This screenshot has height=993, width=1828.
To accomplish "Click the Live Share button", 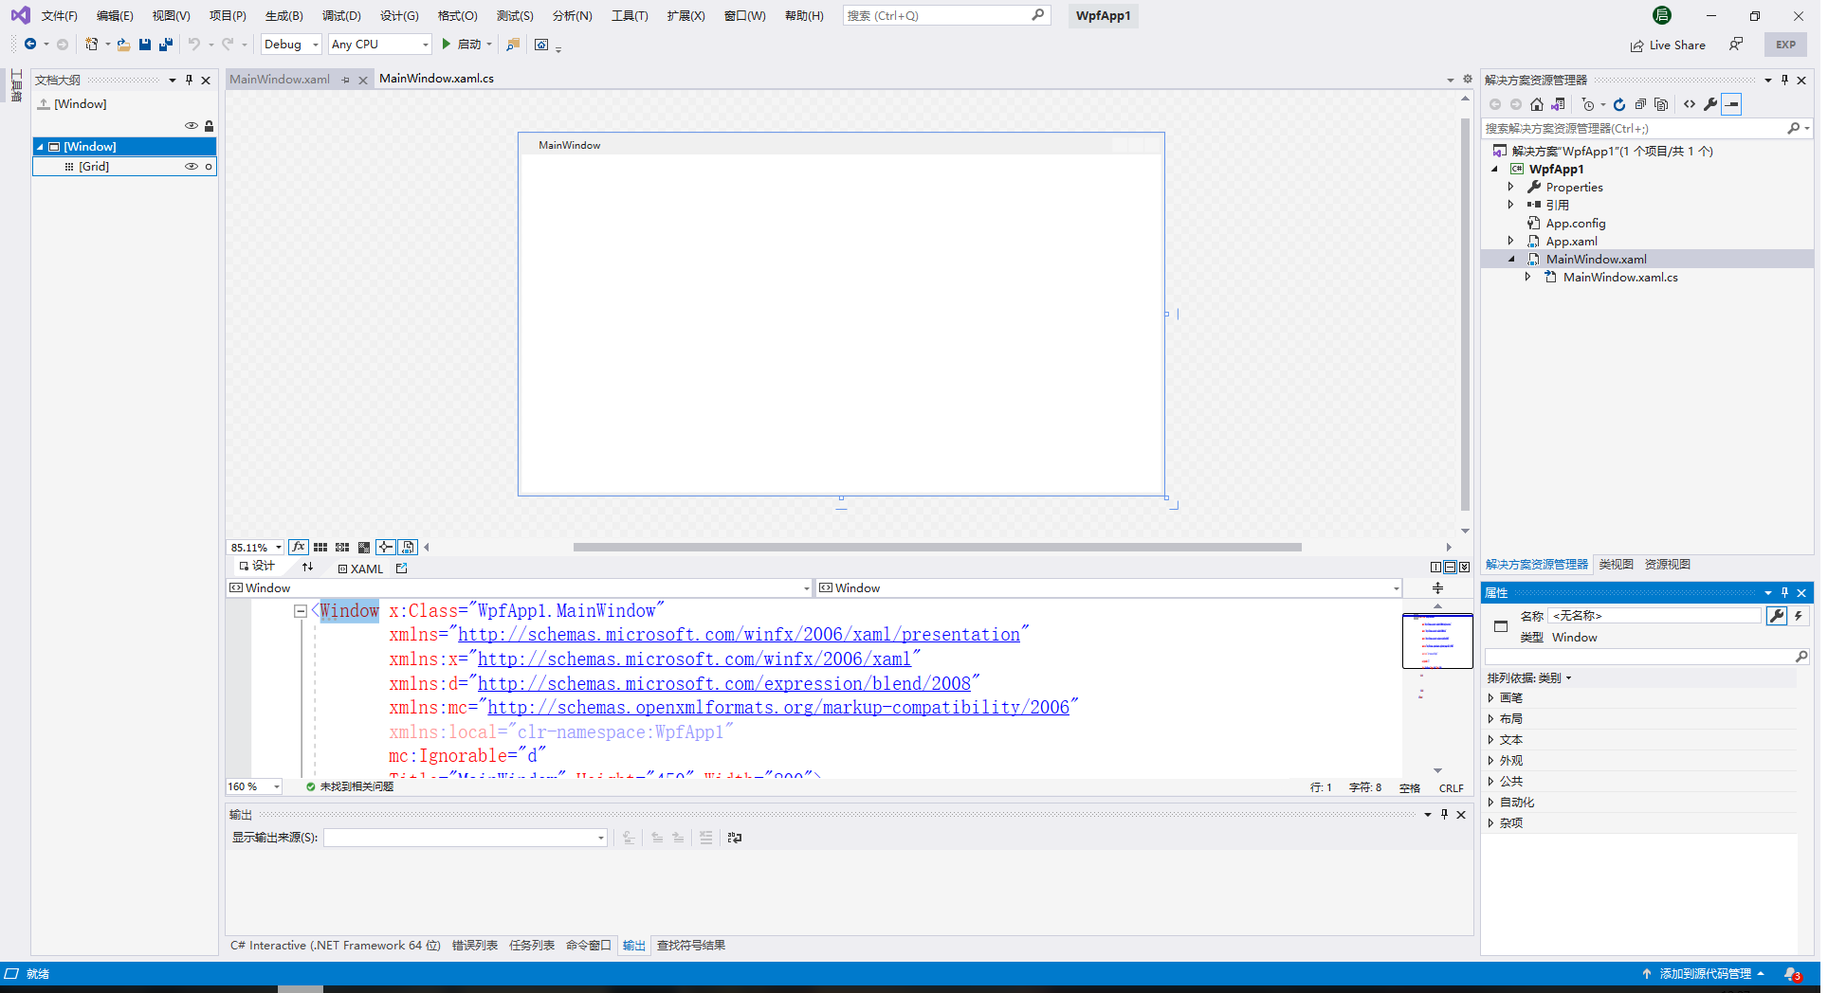I will click(x=1668, y=45).
